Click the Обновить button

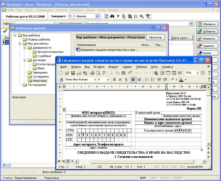[207, 24]
